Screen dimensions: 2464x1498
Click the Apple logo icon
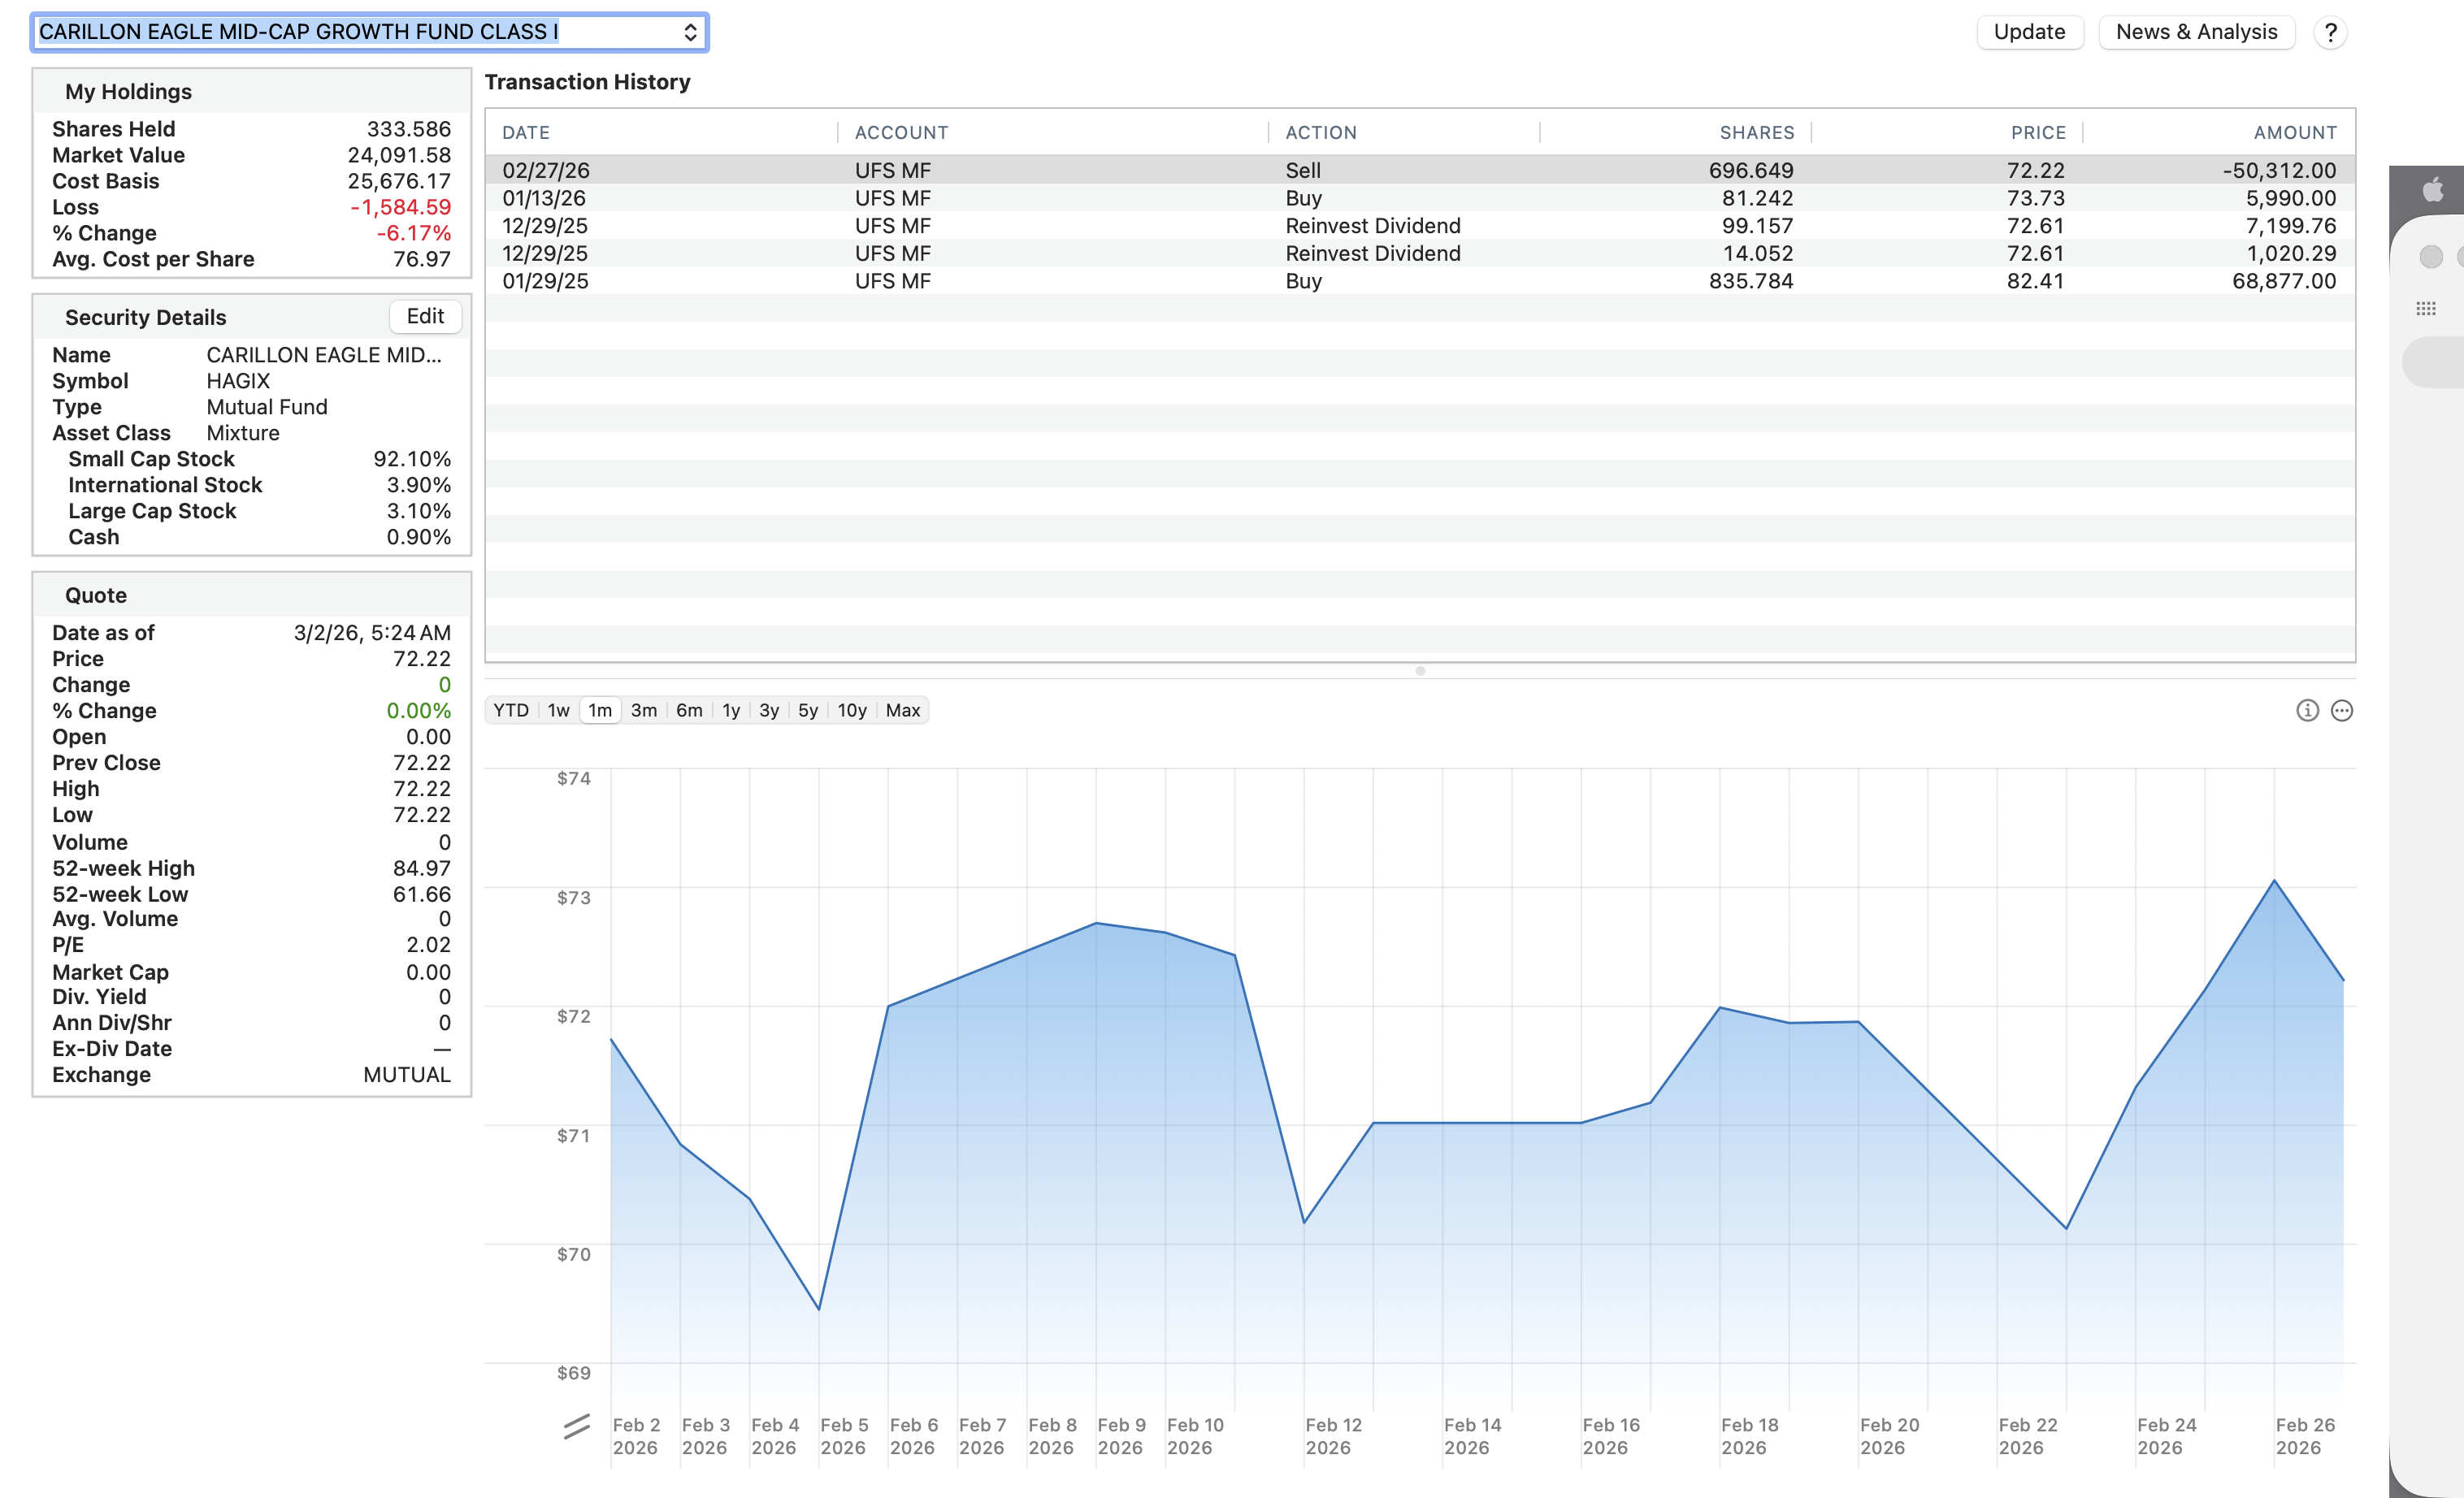click(2434, 188)
